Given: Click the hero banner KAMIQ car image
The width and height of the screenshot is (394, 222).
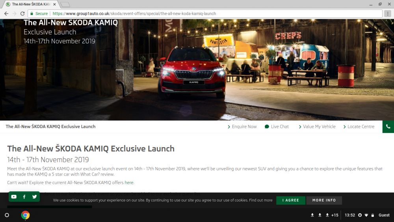Looking at the screenshot, I should point(193,73).
